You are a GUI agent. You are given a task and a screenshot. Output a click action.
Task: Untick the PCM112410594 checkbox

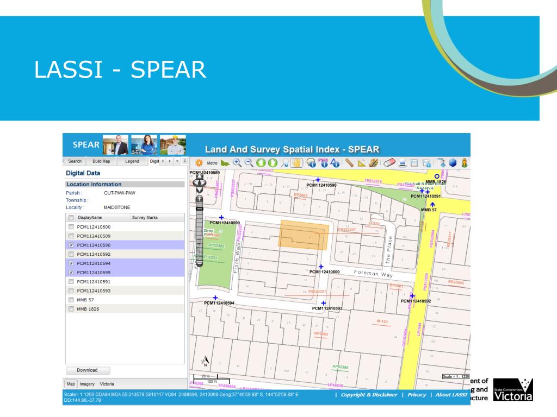pos(71,263)
